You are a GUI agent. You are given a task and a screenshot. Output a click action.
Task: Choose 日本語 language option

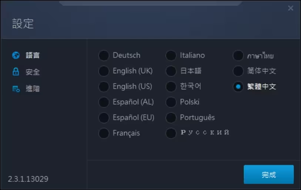click(x=171, y=71)
